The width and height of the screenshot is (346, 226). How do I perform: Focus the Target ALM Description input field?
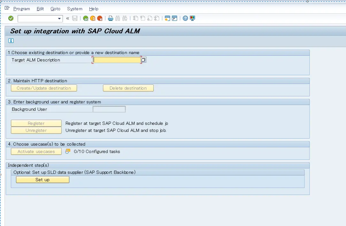117,60
